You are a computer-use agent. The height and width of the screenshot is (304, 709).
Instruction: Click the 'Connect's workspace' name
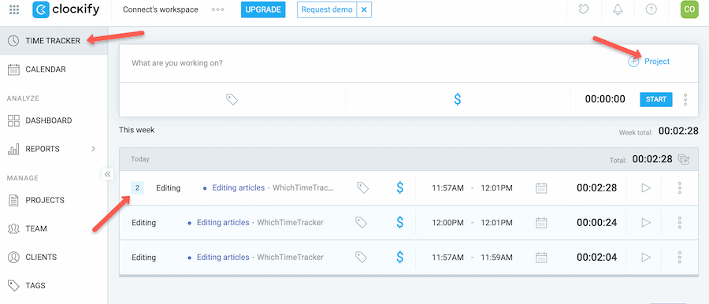[161, 9]
